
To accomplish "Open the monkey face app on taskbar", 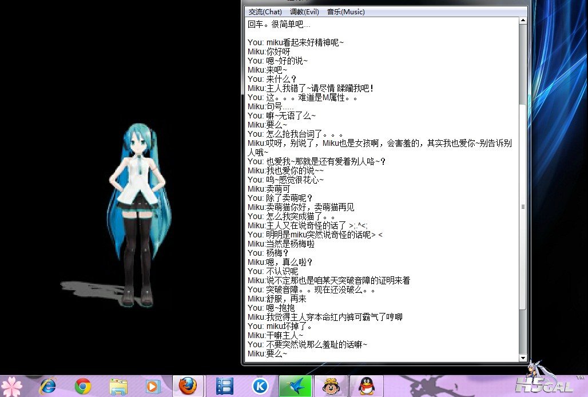I will point(331,386).
